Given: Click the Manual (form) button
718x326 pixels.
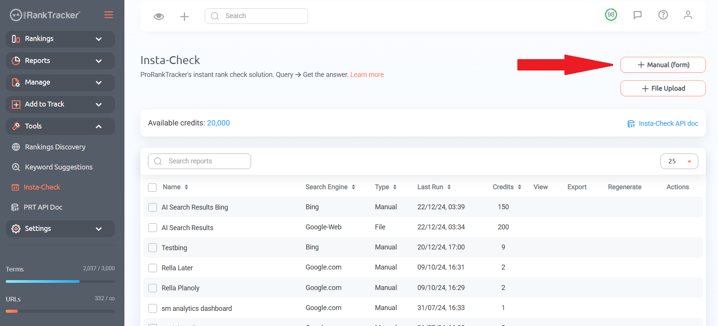Looking at the screenshot, I should coord(663,65).
